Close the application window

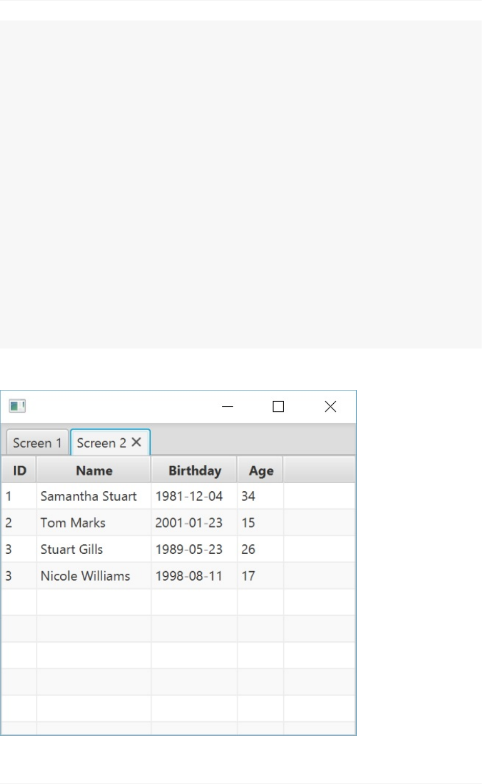[x=331, y=407]
